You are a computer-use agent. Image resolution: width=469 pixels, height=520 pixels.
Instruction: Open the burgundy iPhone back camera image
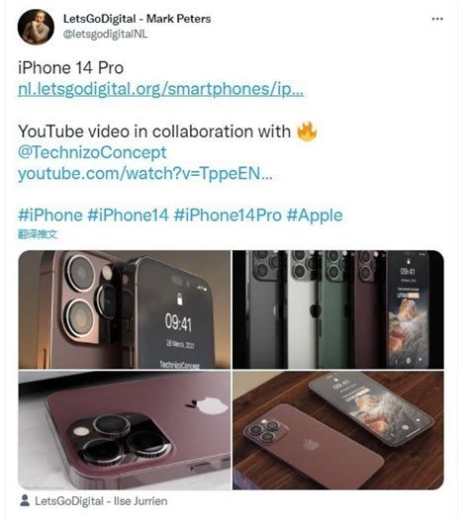pyautogui.click(x=125, y=430)
